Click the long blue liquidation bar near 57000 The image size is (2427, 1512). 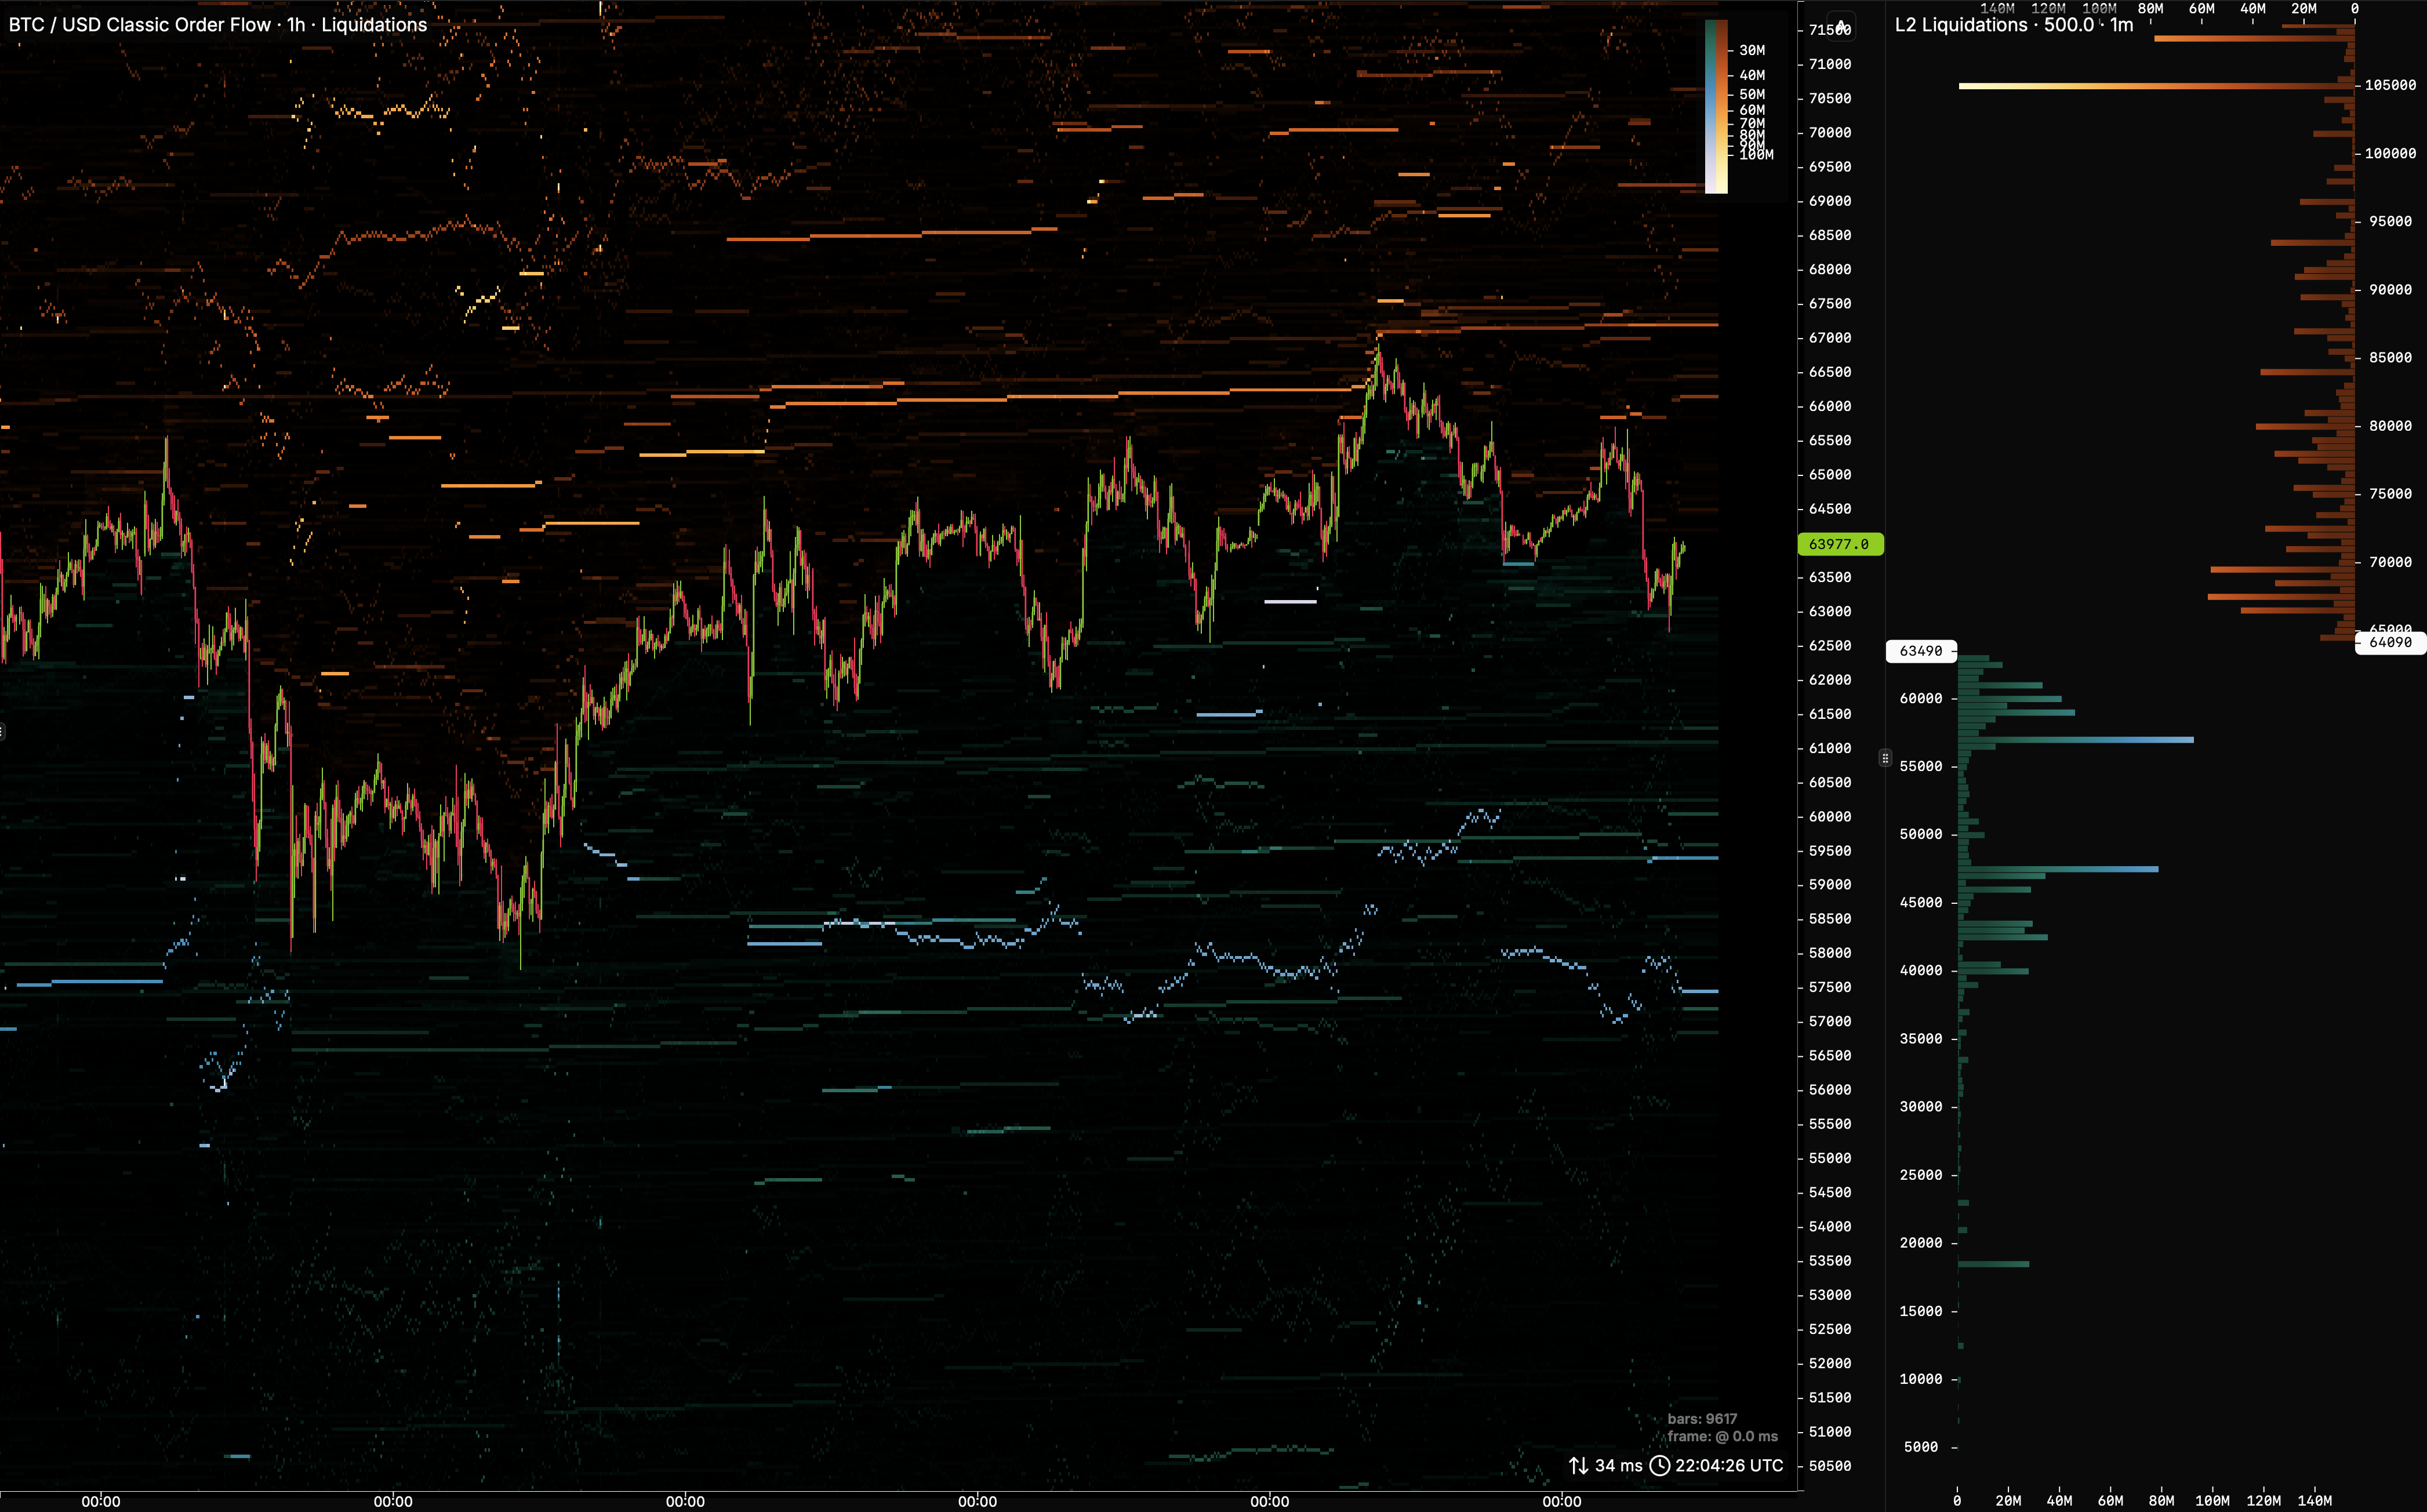2076,740
